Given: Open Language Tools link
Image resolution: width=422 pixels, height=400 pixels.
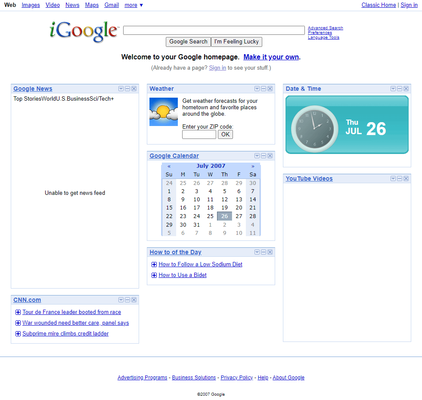Looking at the screenshot, I should [x=323, y=37].
